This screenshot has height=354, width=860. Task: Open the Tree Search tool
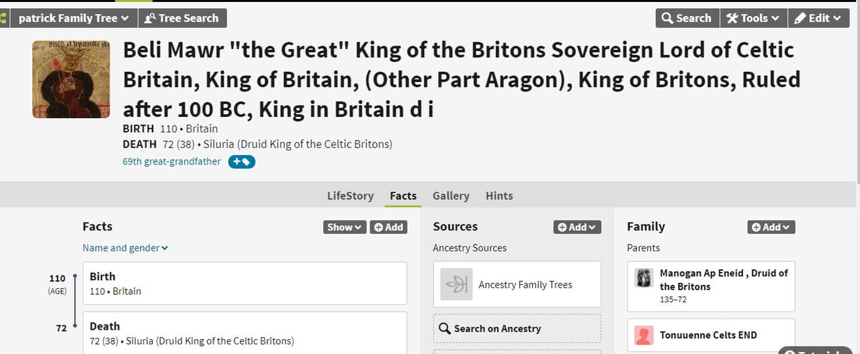coord(182,18)
